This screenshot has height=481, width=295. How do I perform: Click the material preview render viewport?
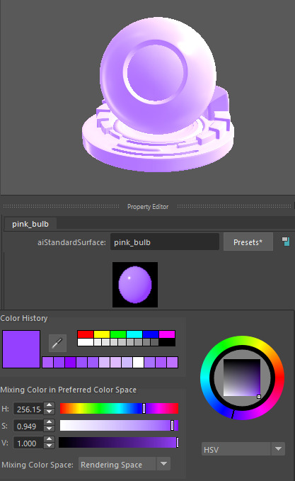[147, 97]
